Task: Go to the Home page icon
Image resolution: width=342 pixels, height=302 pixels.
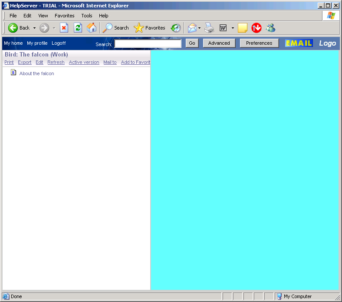Action: 92,28
